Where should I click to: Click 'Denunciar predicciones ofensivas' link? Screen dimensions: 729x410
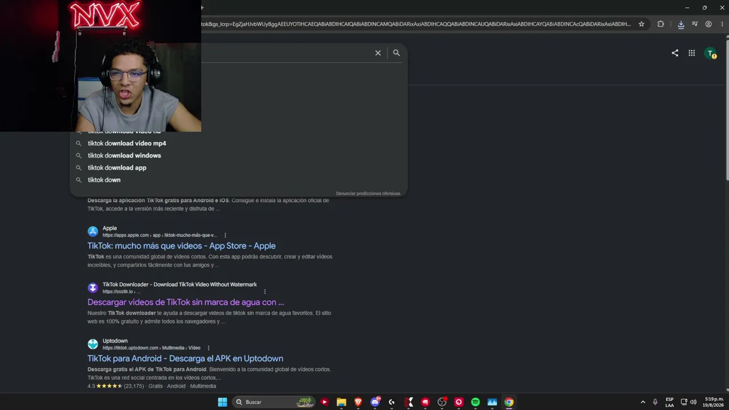(368, 194)
